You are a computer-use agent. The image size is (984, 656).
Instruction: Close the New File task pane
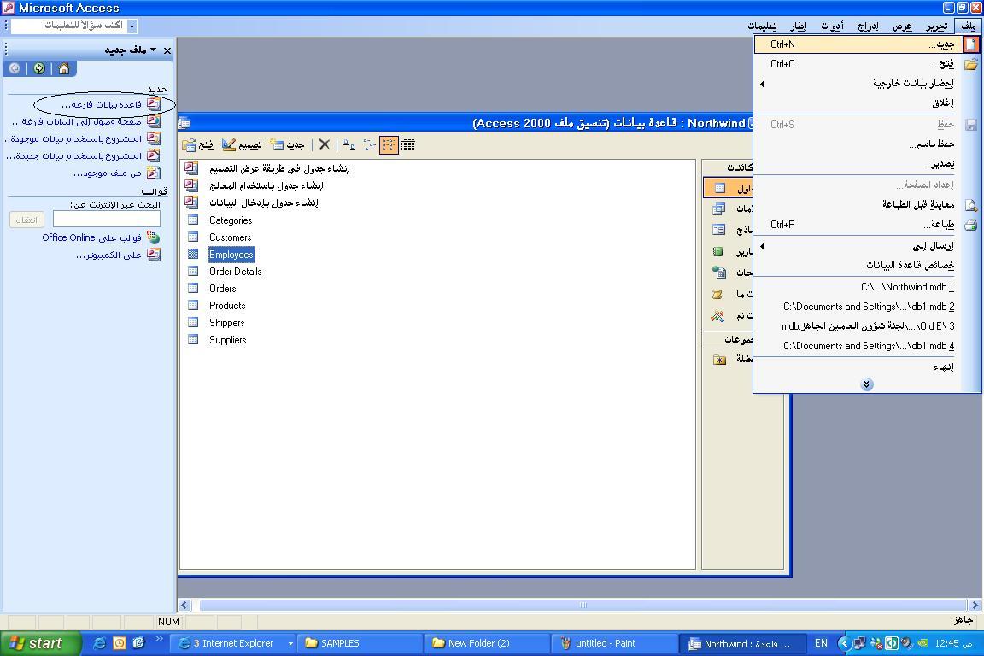pos(167,50)
